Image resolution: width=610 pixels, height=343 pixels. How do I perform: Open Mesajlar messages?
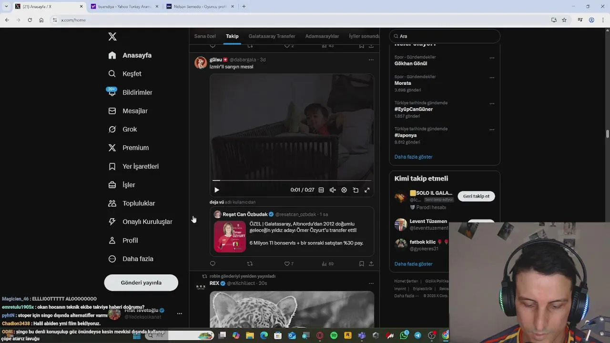(128, 111)
